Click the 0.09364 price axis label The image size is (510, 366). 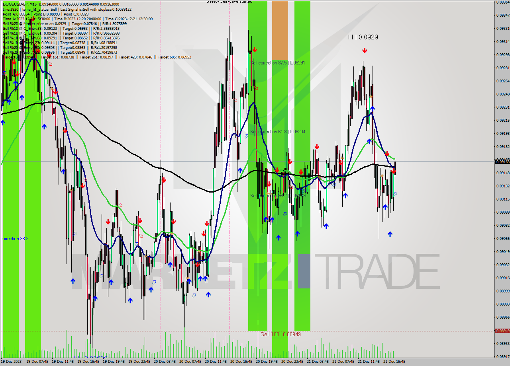pos(503,2)
